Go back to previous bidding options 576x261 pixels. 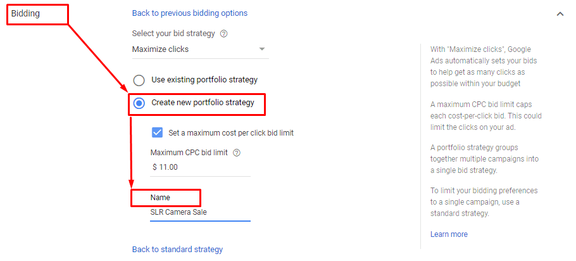coord(189,13)
